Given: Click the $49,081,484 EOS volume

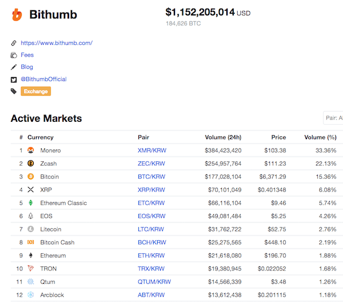Looking at the screenshot, I should pyautogui.click(x=225, y=216).
